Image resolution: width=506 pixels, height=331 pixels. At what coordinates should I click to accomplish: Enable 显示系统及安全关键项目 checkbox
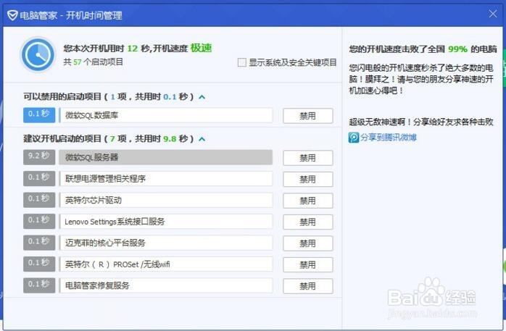(x=241, y=62)
